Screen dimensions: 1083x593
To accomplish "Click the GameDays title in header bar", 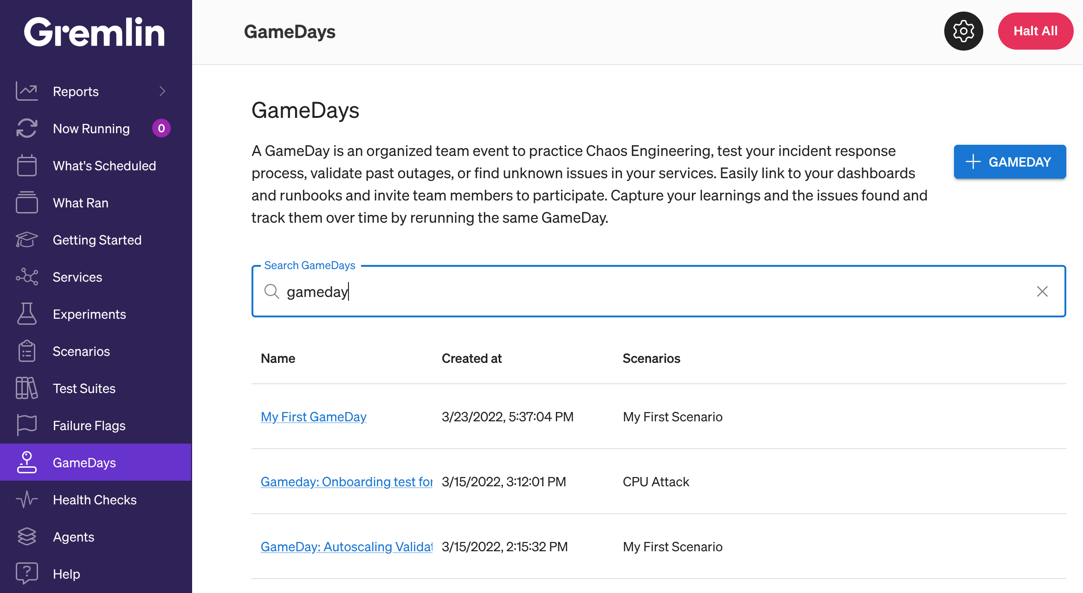I will click(x=290, y=32).
